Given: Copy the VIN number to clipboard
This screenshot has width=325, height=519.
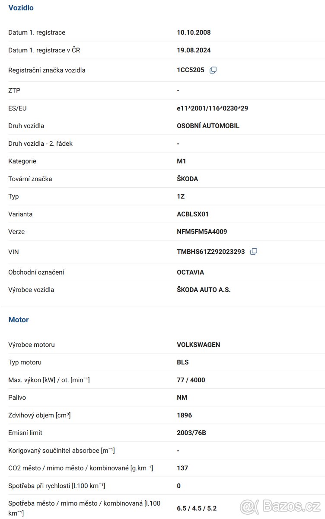Looking at the screenshot, I should pos(254,252).
